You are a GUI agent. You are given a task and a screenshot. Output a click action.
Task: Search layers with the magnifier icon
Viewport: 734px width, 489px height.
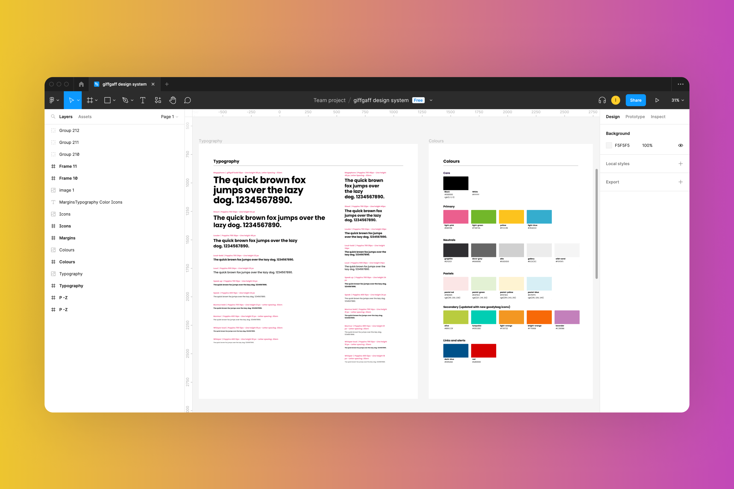(53, 116)
